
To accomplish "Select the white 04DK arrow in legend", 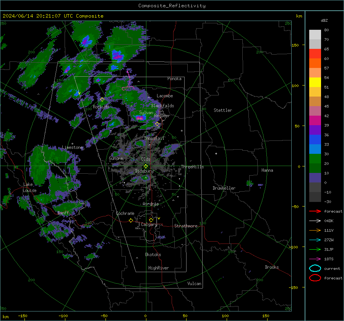I will coord(315,221).
